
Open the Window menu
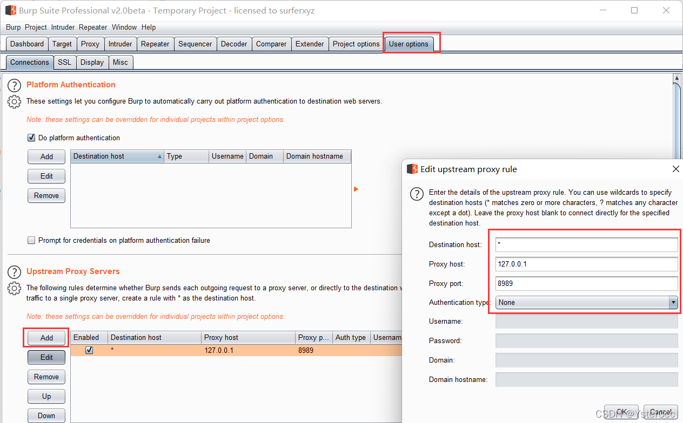(x=124, y=27)
